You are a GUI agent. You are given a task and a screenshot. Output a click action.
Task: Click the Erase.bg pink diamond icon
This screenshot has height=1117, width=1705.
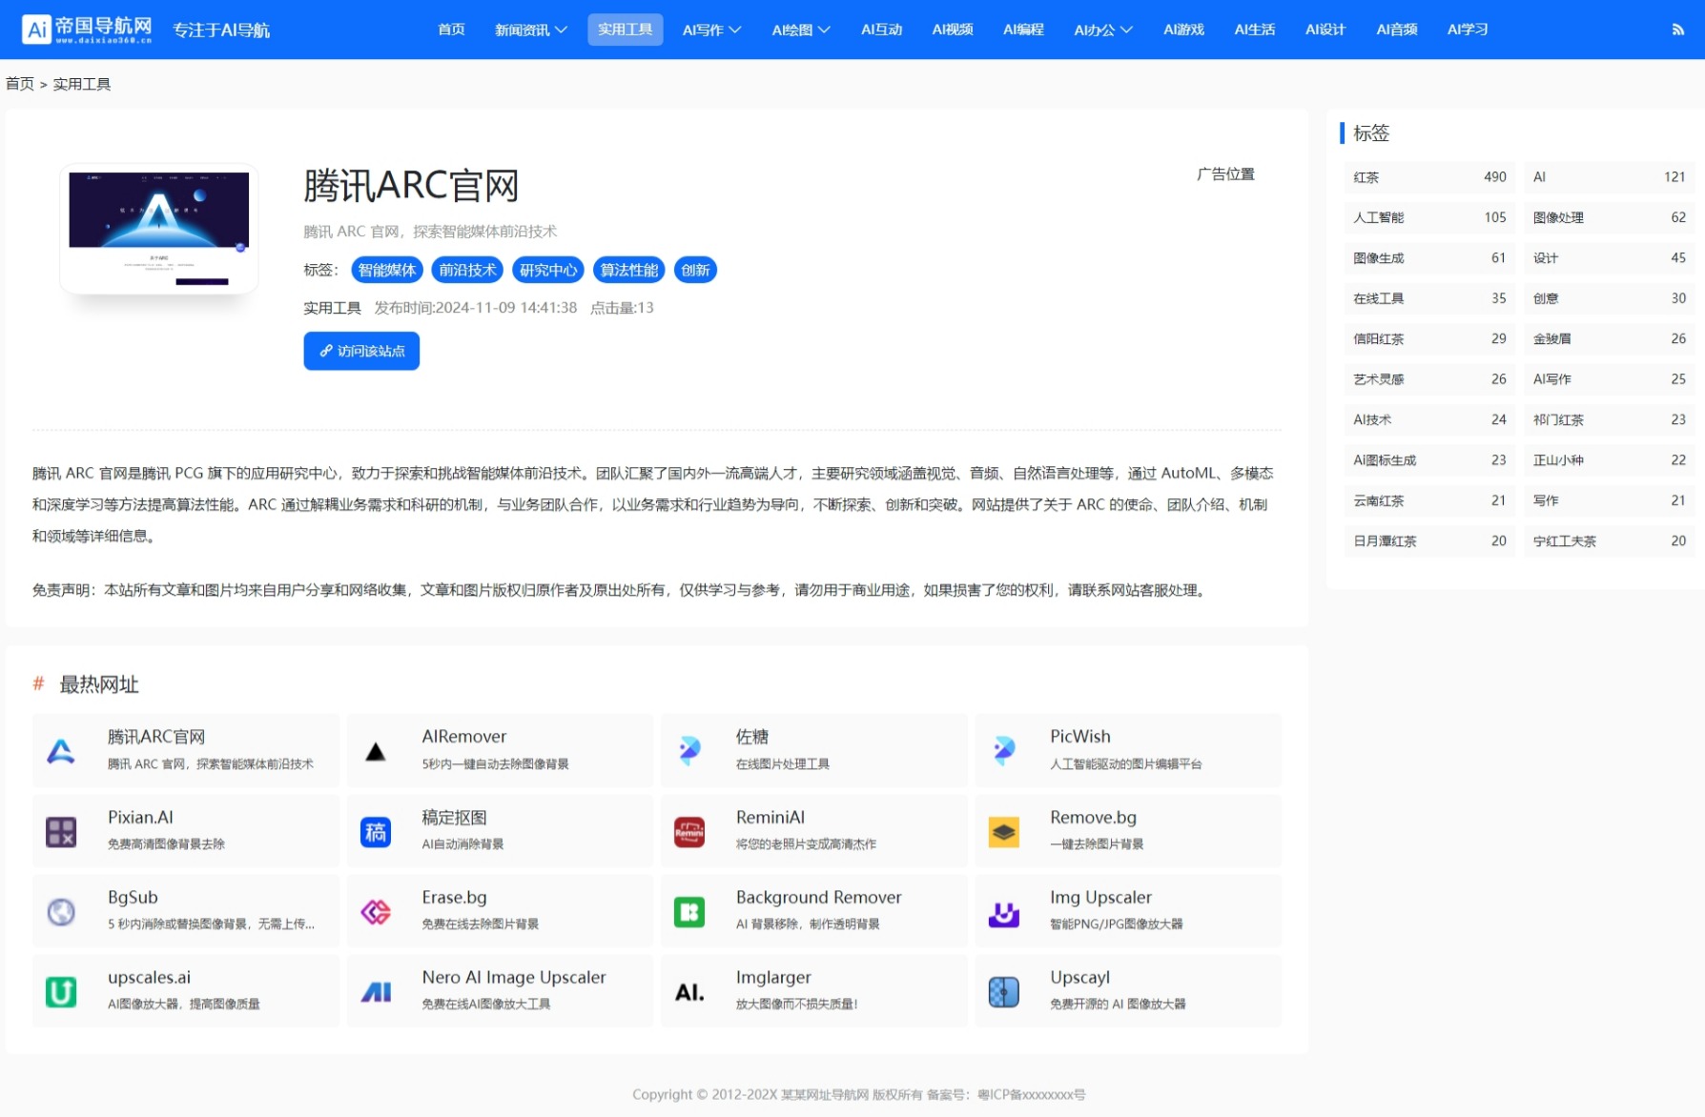[376, 912]
